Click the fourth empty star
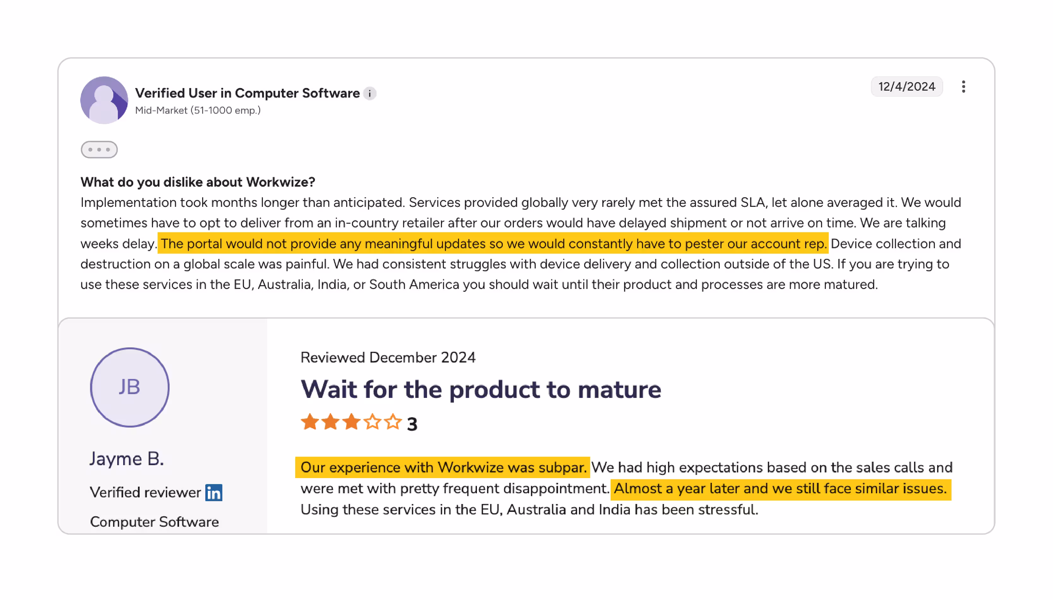1053x600 pixels. (x=372, y=422)
